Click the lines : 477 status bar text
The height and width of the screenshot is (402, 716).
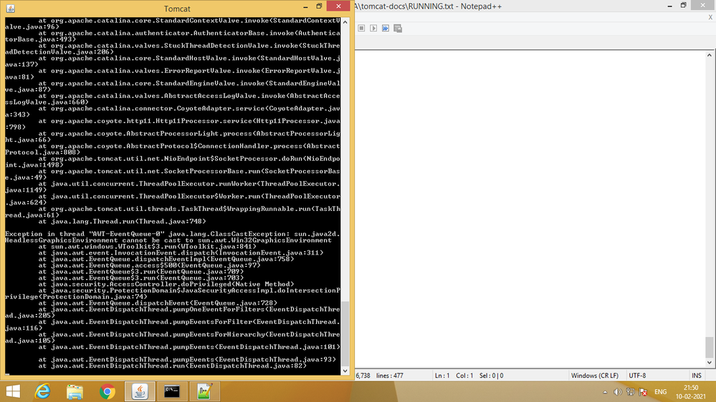(x=389, y=376)
